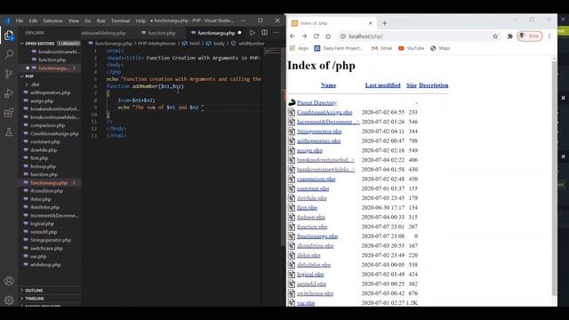
Task: Open whileloop.php in Explorer tree
Action: 50,265
